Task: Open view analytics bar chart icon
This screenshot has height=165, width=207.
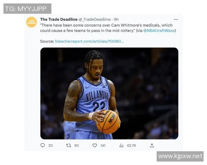Action: [121, 145]
